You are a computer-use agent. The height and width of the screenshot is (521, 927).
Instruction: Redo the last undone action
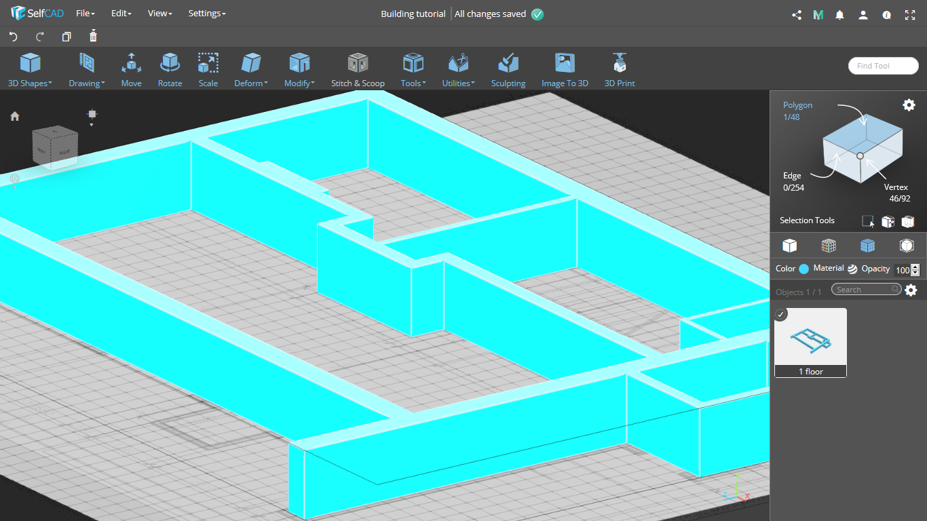click(40, 37)
